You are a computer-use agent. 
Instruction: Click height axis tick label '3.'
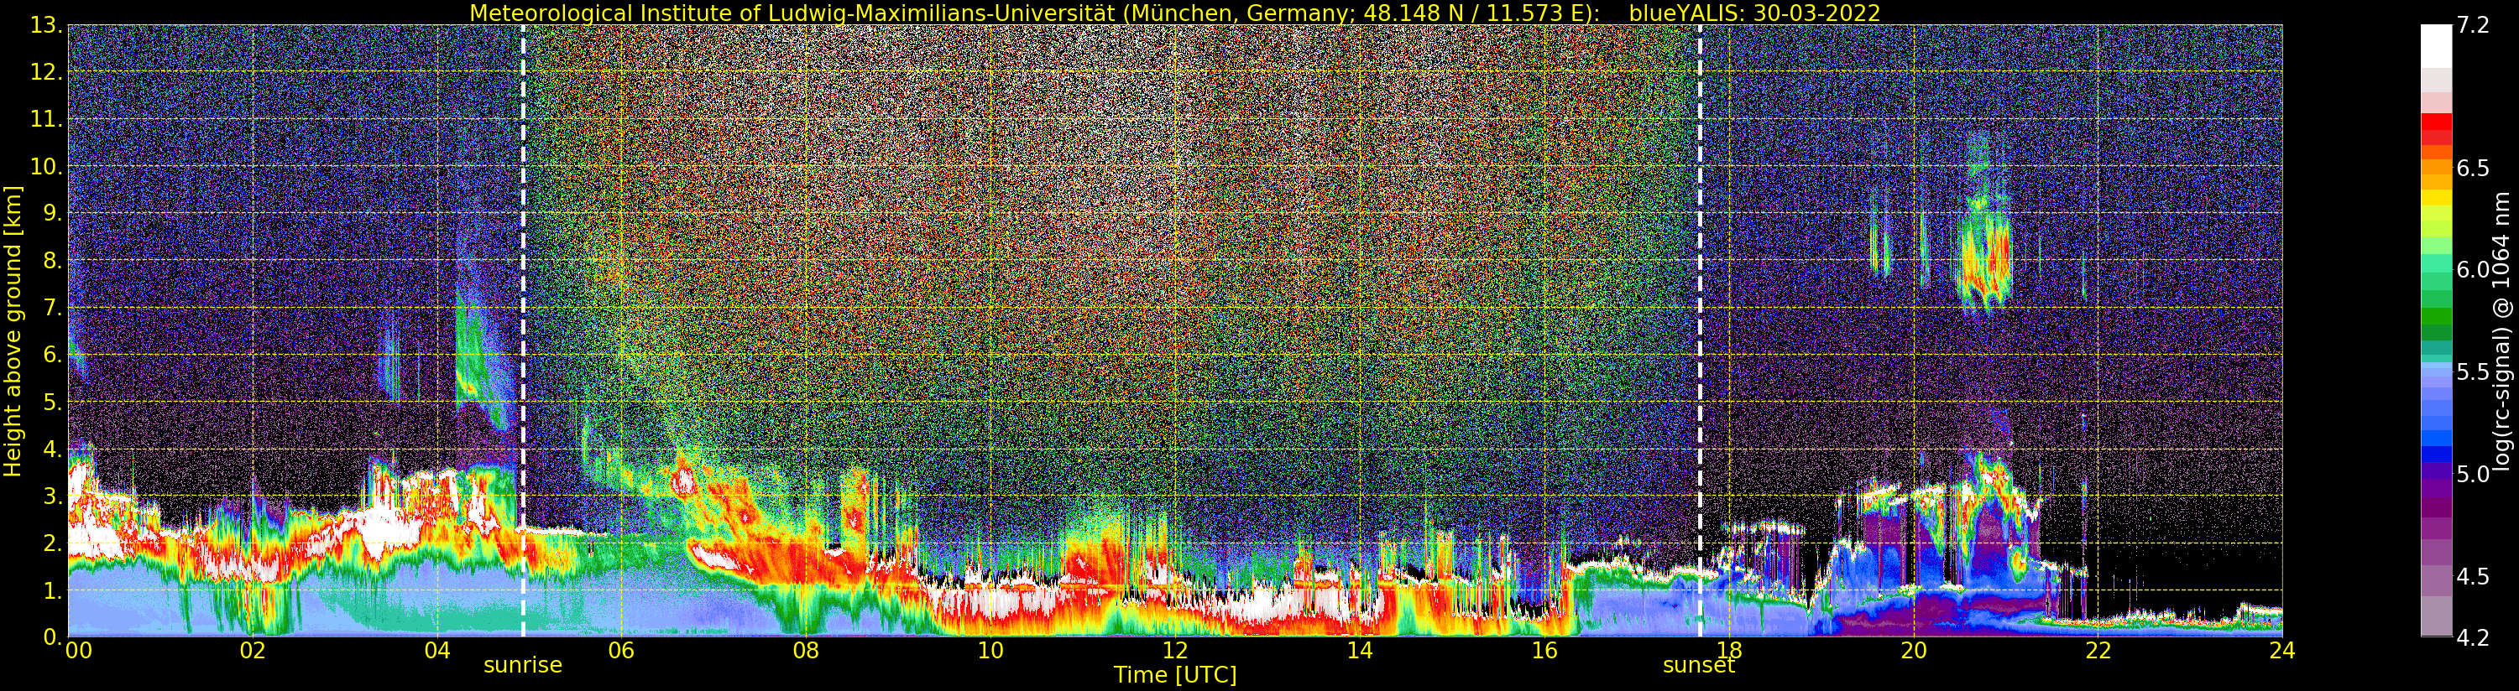(53, 496)
